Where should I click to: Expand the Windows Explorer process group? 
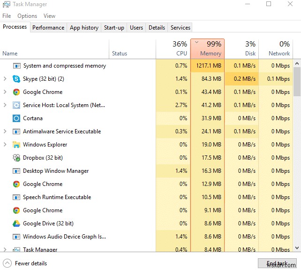(x=5, y=145)
